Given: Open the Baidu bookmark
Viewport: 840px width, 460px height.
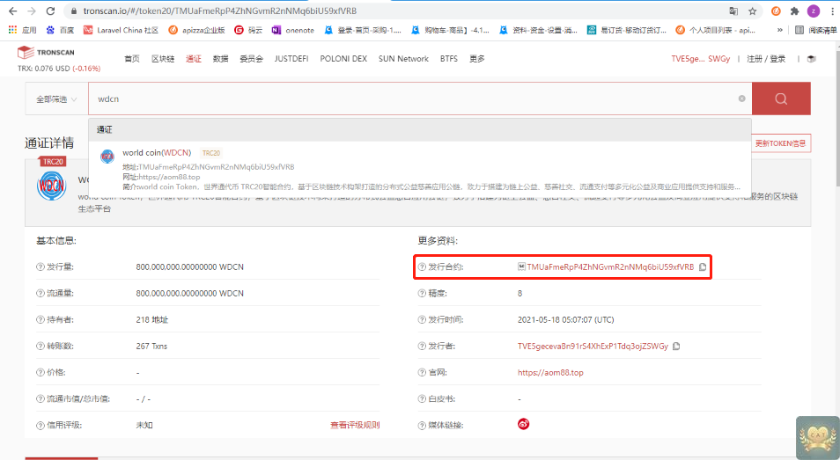Looking at the screenshot, I should pyautogui.click(x=60, y=30).
